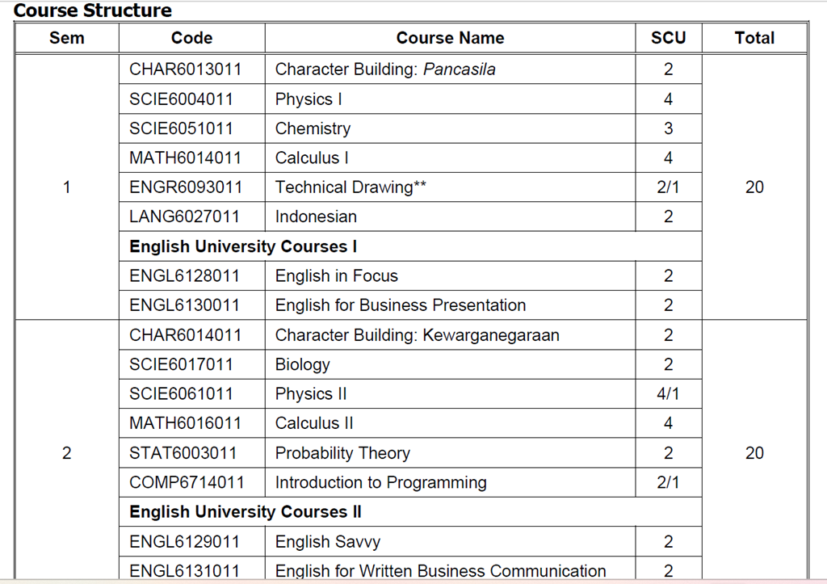The width and height of the screenshot is (827, 584).
Task: Click the Biology course name
Action: [302, 364]
